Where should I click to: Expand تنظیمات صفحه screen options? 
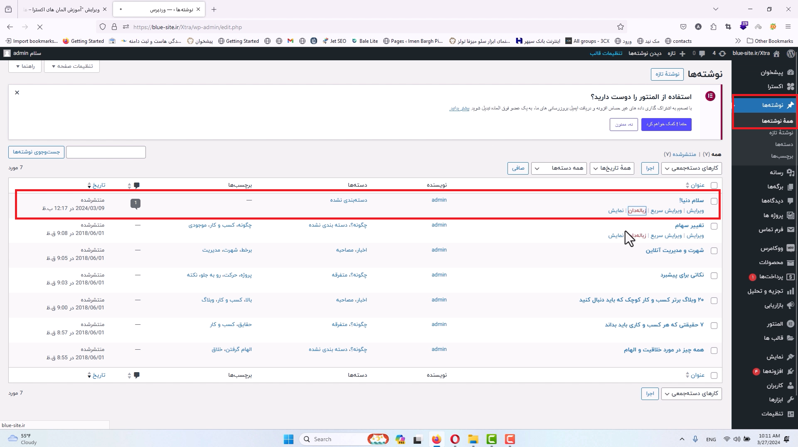tap(72, 66)
